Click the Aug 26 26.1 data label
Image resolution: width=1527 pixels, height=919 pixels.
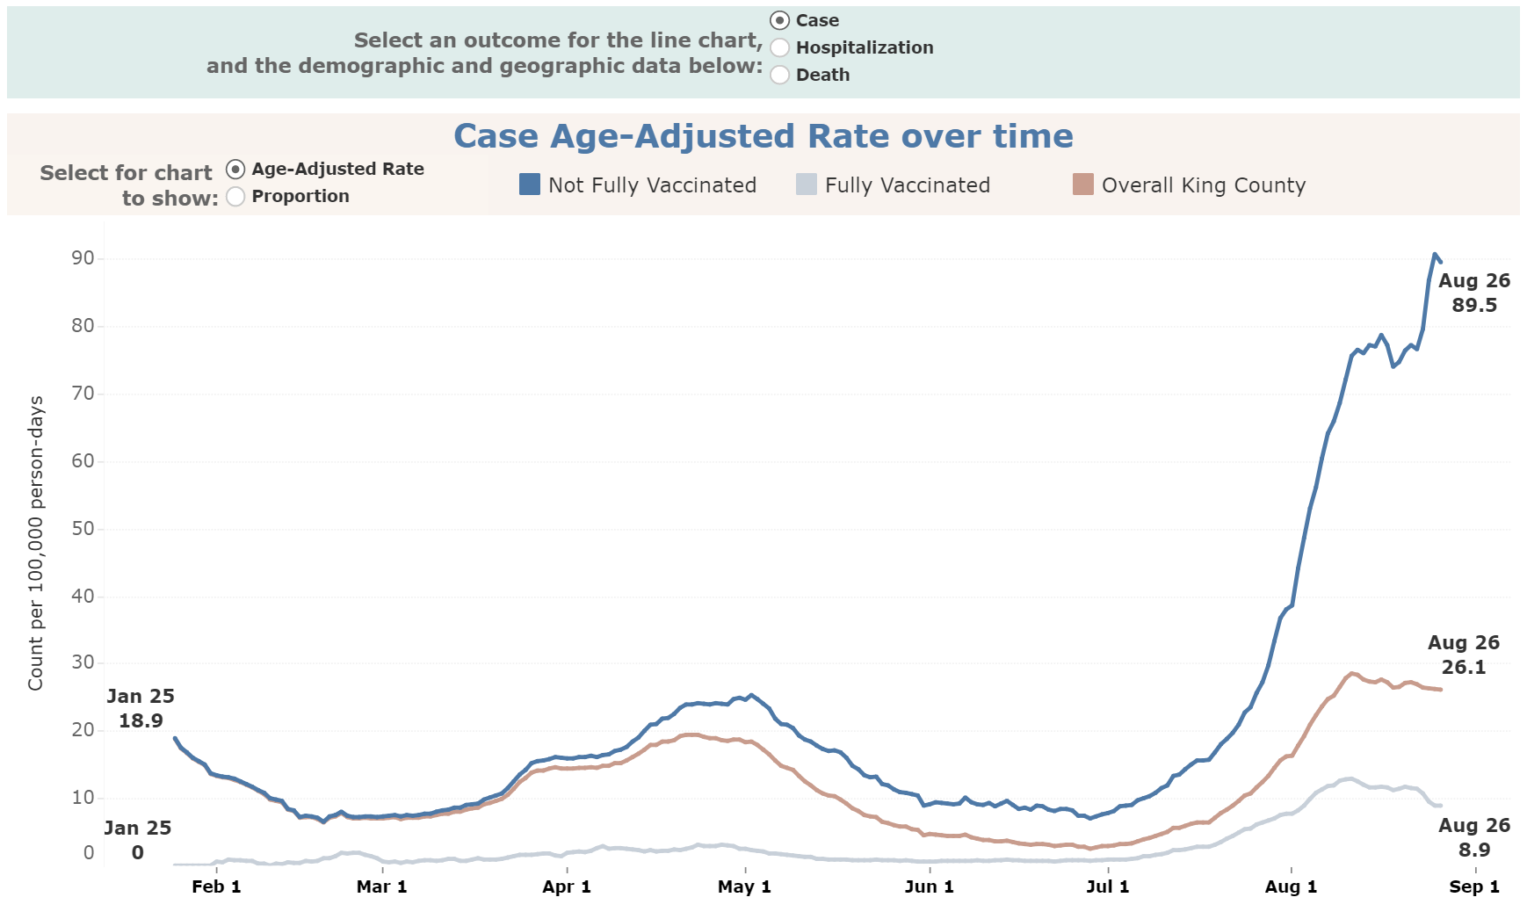[x=1463, y=655]
